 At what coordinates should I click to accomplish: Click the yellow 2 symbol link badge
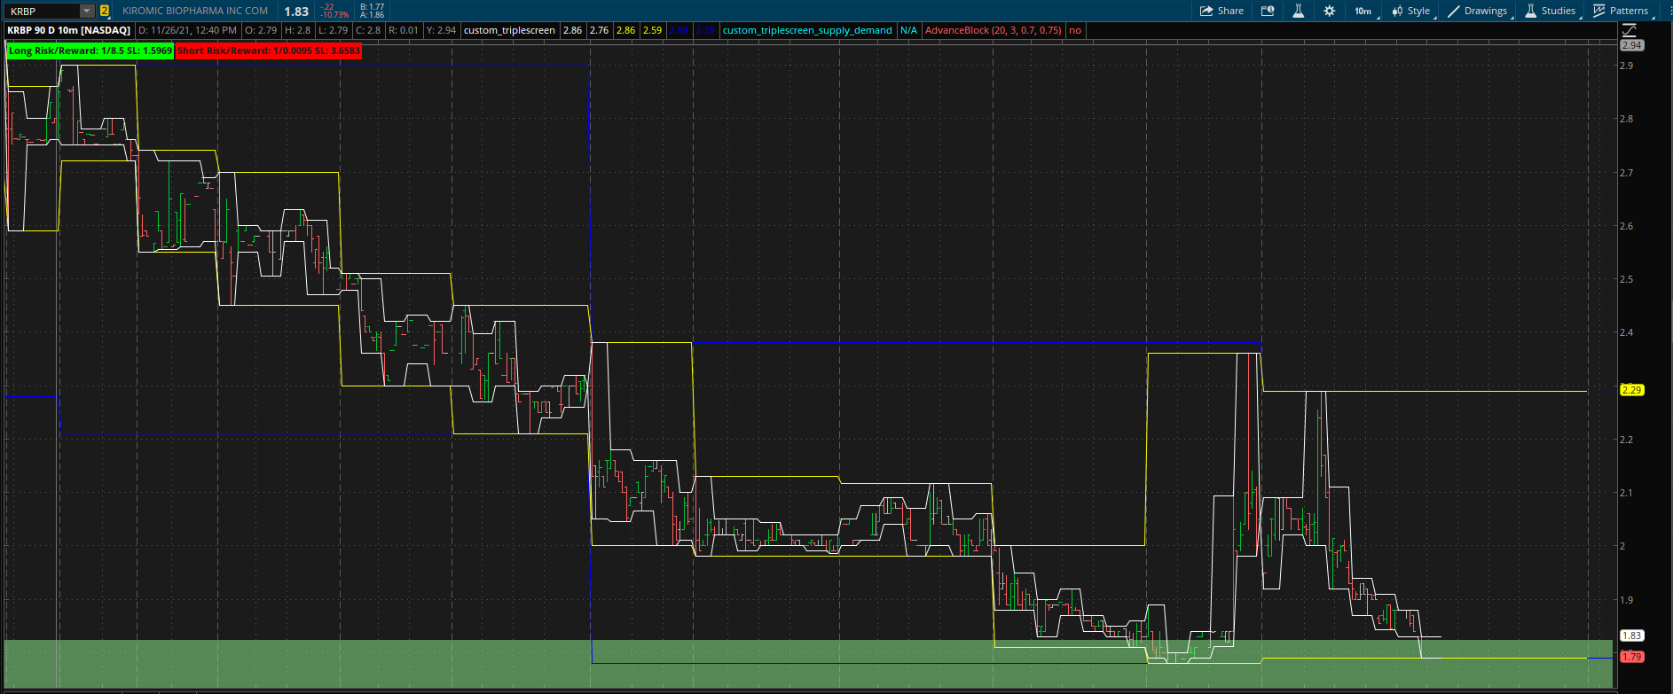point(105,11)
